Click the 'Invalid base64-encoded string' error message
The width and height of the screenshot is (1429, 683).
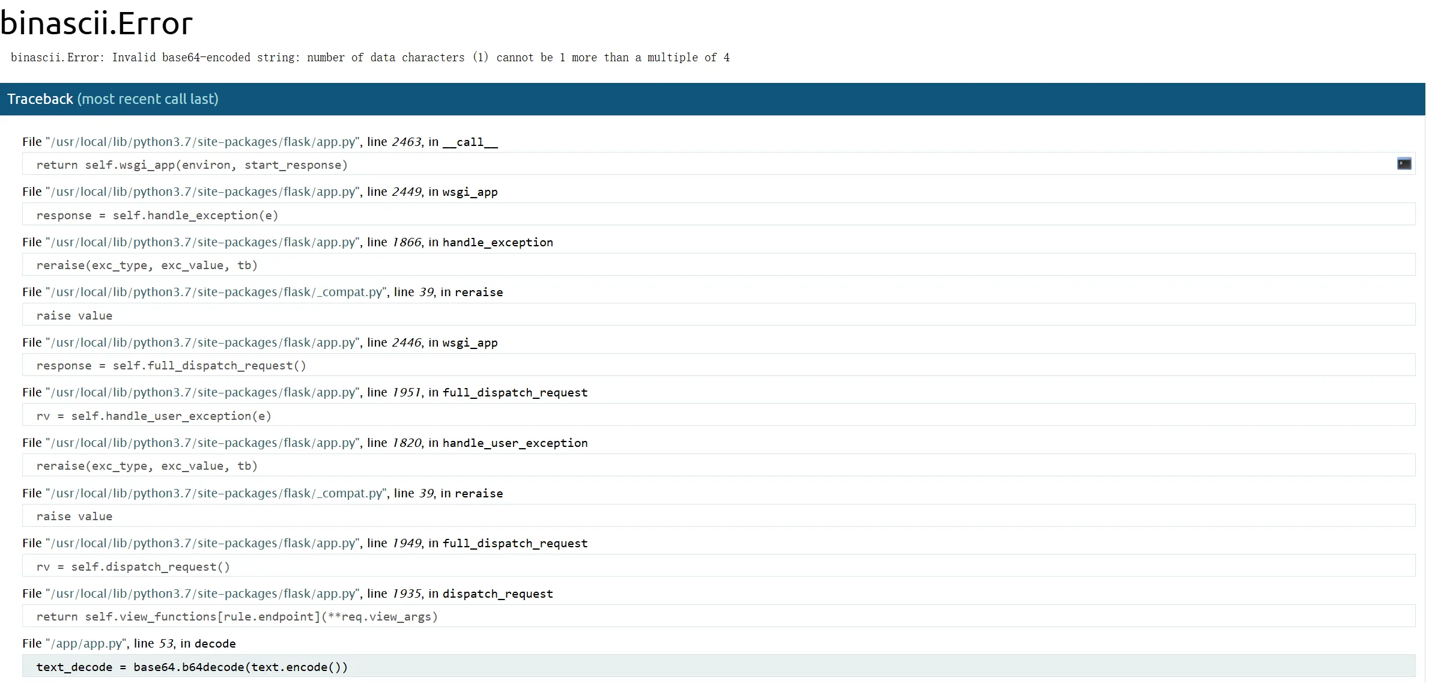tap(370, 58)
